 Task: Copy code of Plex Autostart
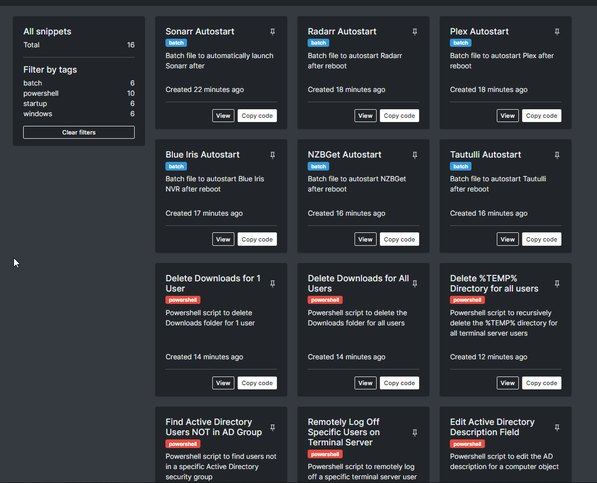coord(542,116)
